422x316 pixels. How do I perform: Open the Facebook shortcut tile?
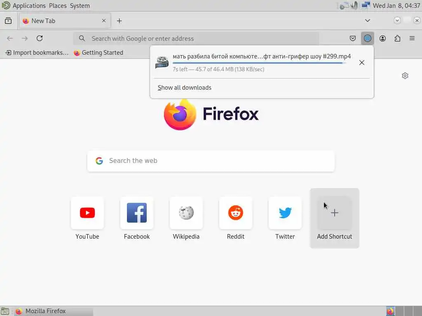coord(137,218)
